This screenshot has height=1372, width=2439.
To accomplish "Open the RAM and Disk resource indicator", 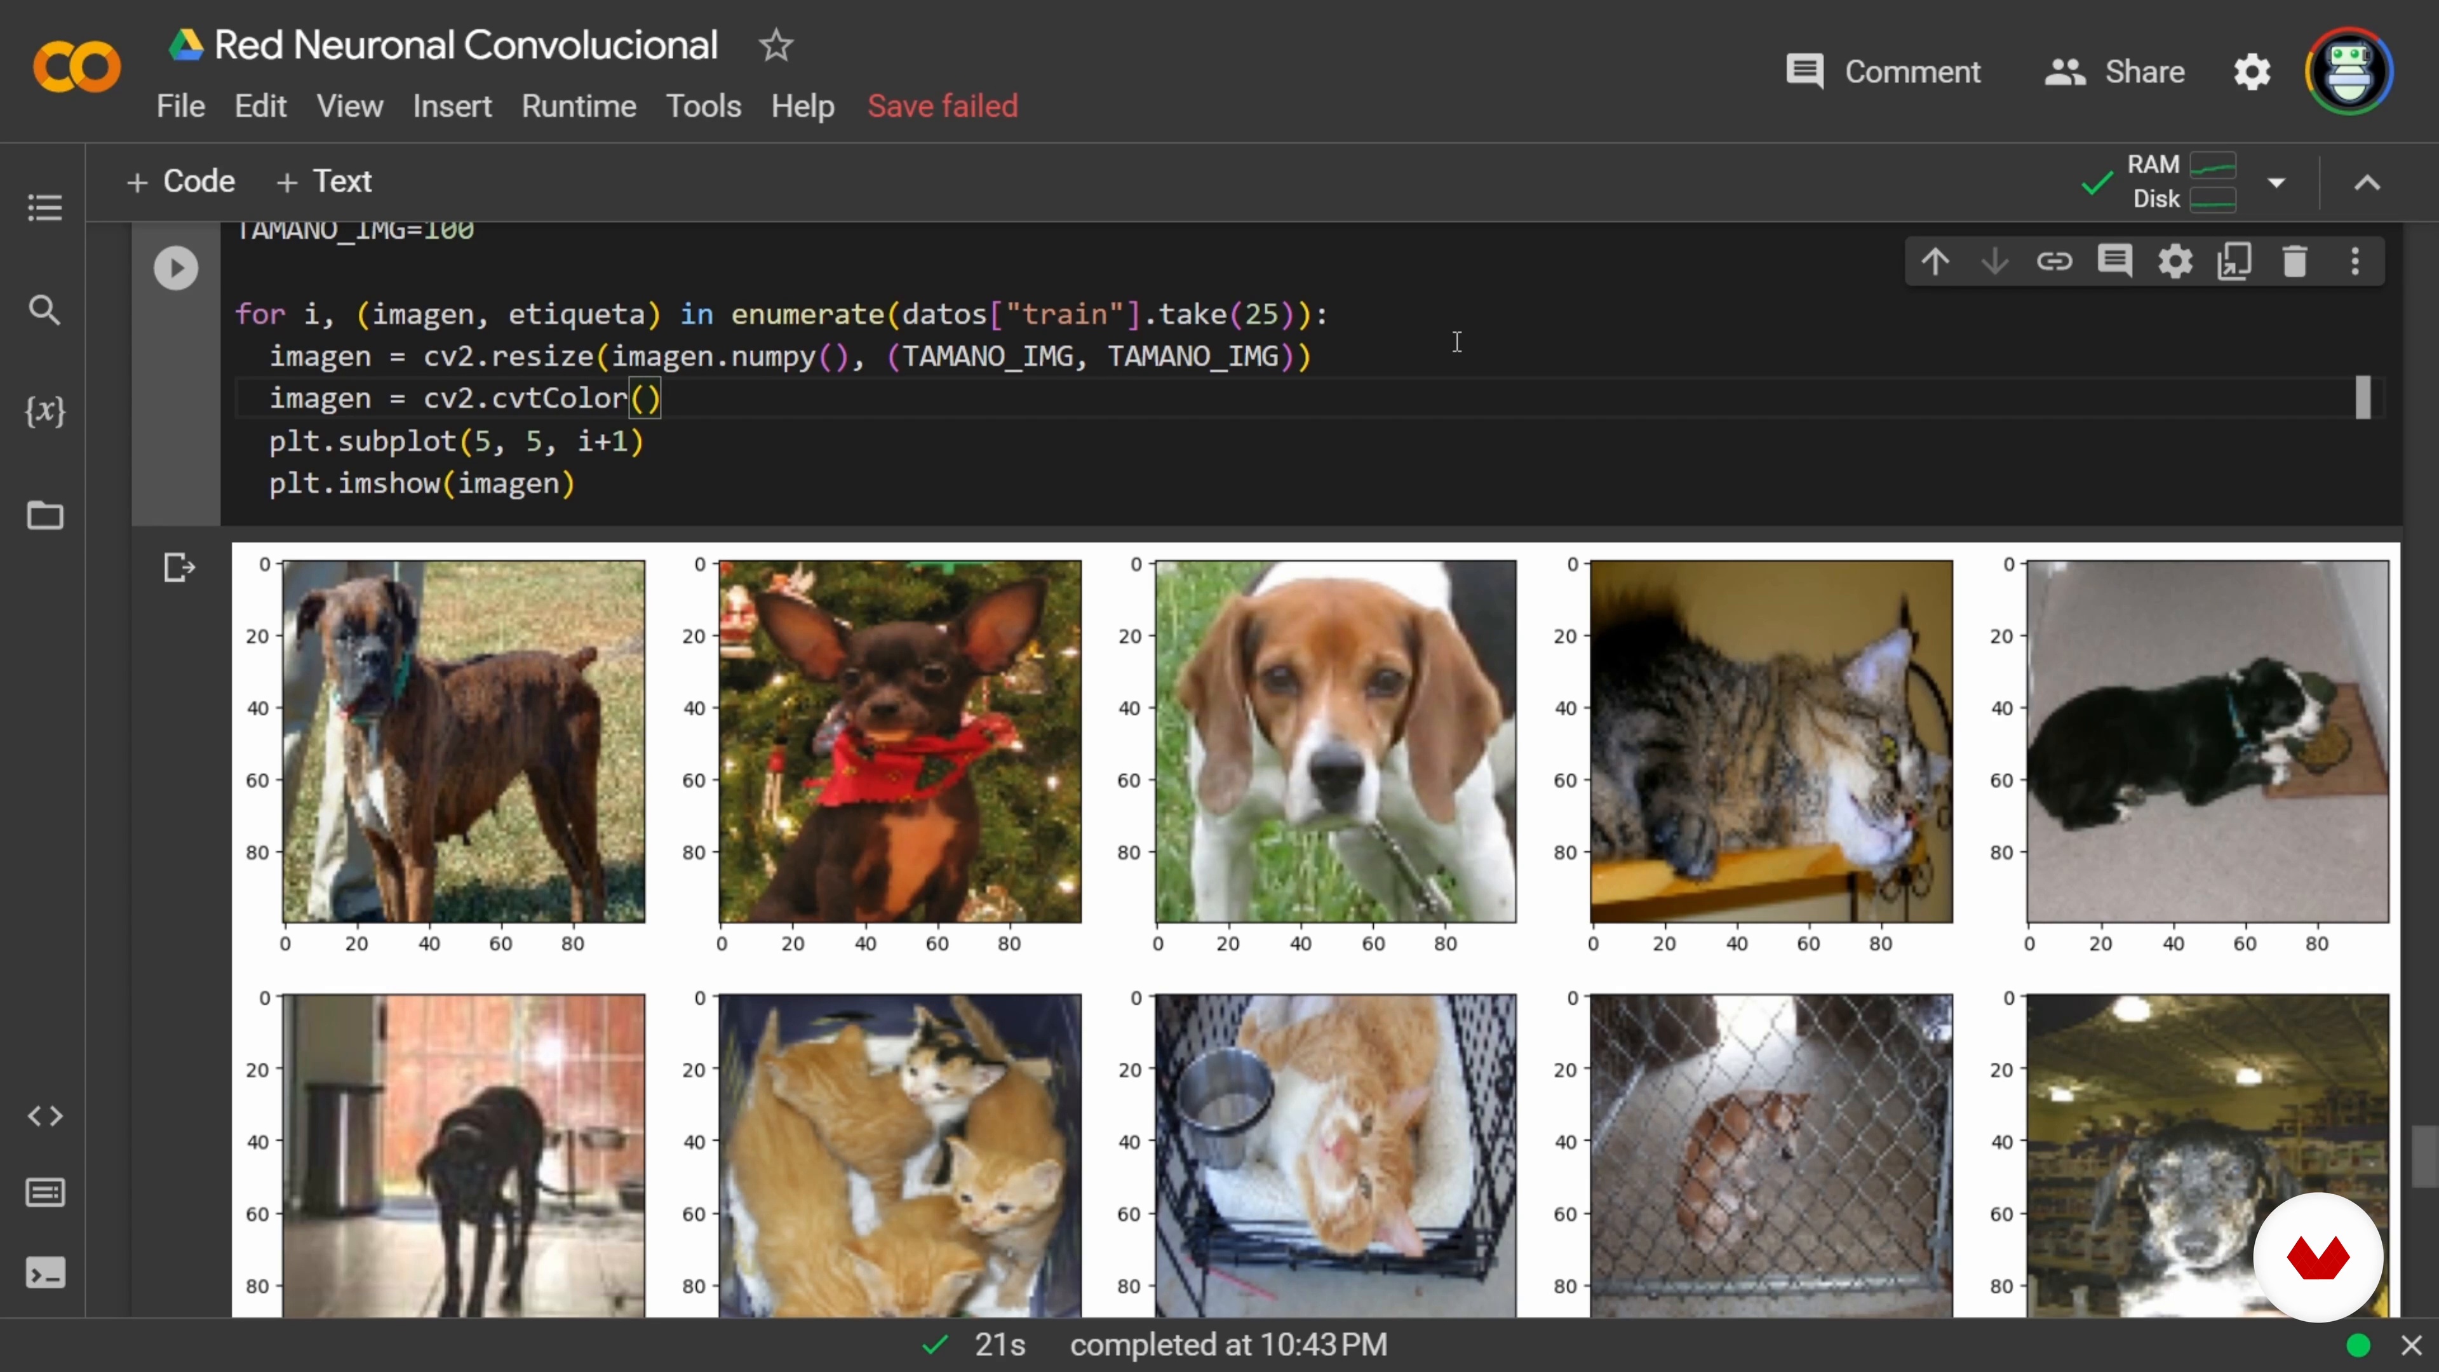I will (x=2182, y=182).
